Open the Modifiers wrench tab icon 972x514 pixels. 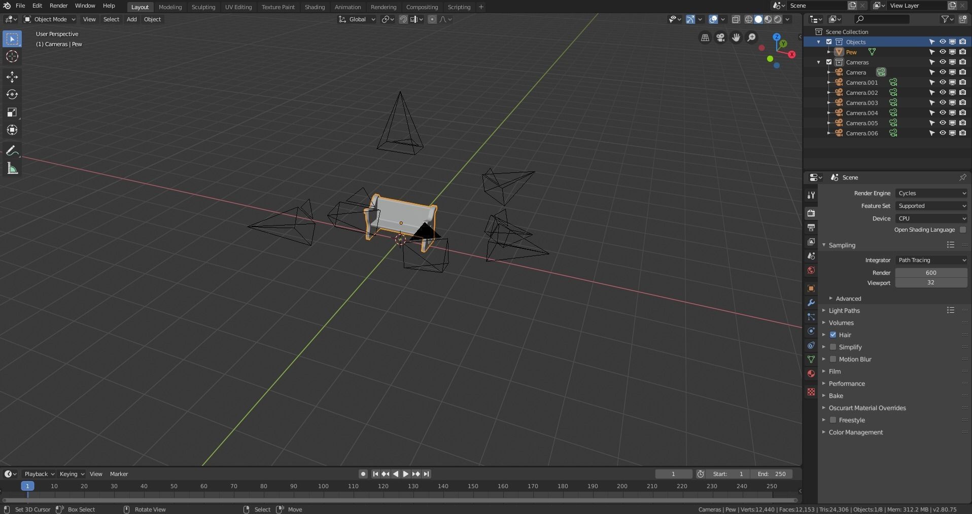point(811,303)
